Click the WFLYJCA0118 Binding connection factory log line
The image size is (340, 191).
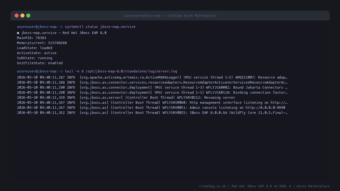152,93
